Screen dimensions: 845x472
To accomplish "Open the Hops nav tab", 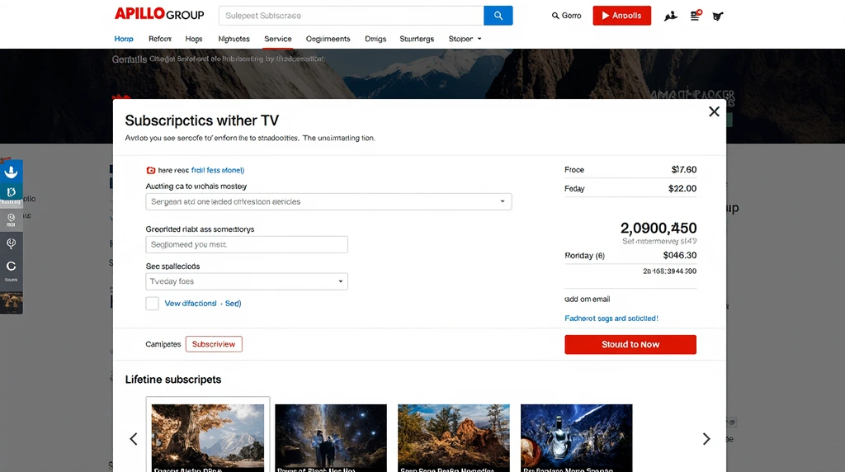I will click(194, 39).
